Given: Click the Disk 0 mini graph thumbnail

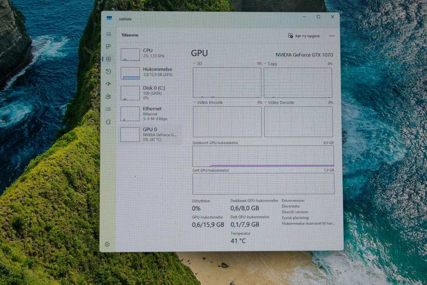Looking at the screenshot, I should coord(130,93).
